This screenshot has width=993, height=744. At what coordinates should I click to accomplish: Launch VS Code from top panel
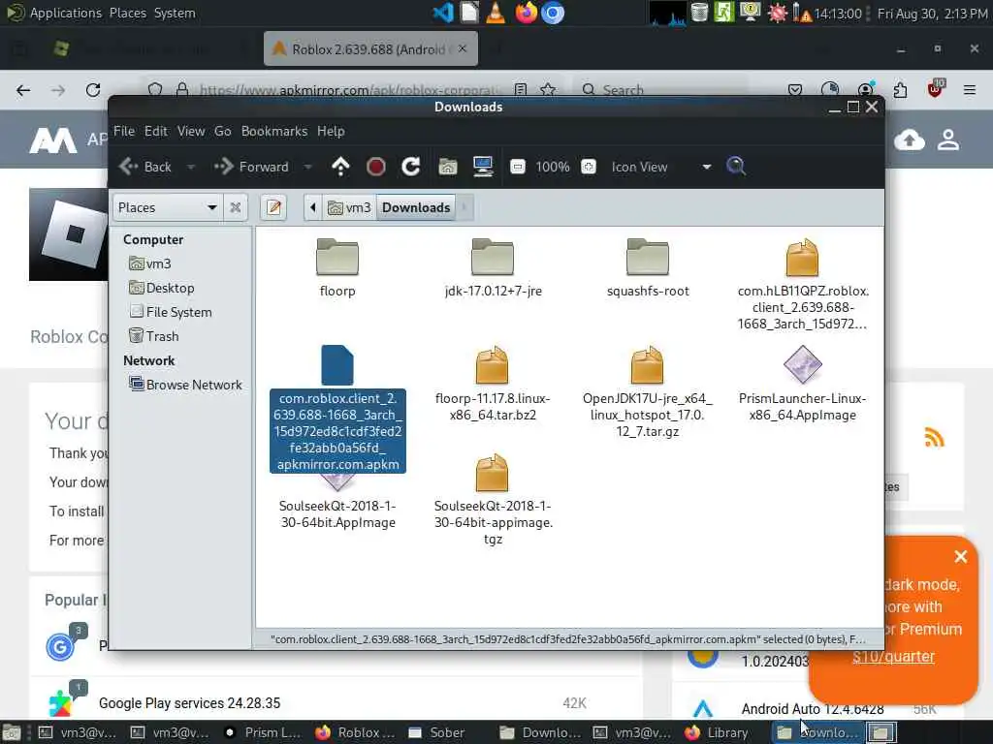point(443,13)
